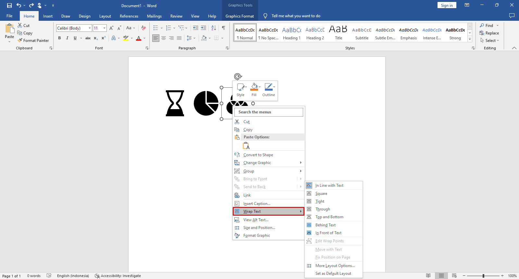This screenshot has height=279, width=519.
Task: Open the comments pane icon
Action: [512, 16]
